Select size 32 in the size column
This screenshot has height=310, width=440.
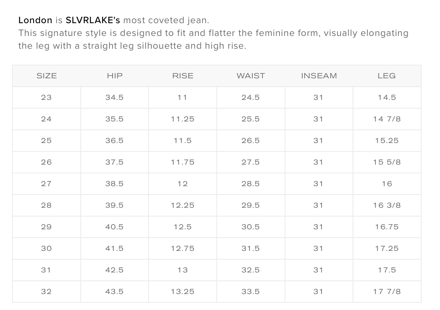click(x=46, y=292)
